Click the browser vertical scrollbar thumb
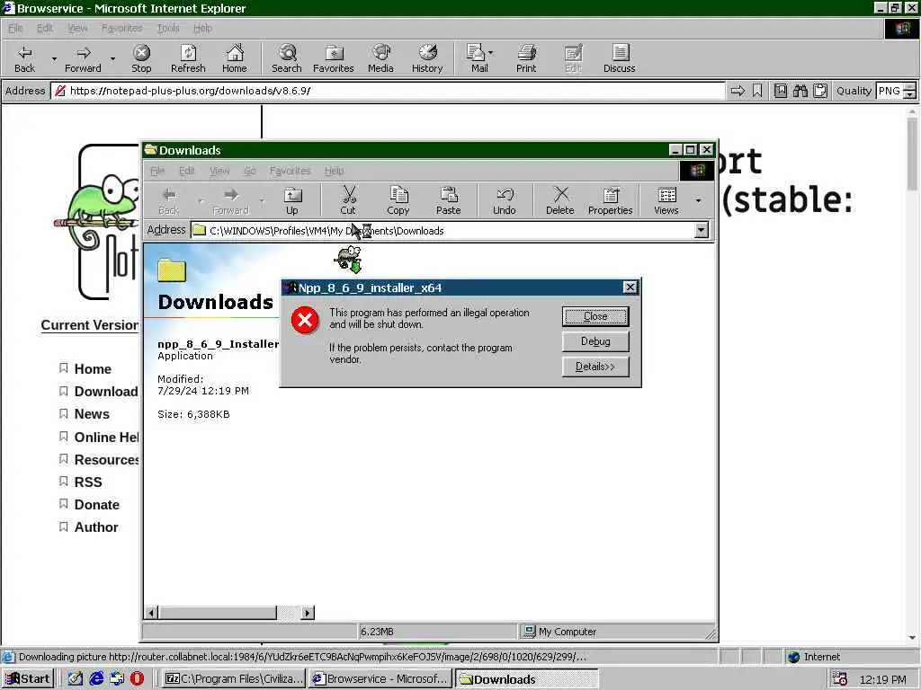Screen dimensions: 921x690 [912, 155]
